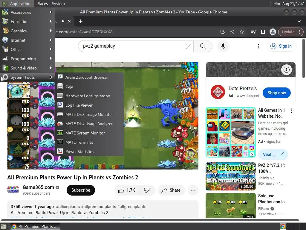Image resolution: width=306 pixels, height=230 pixels.
Task: Open Log File Viewer
Action: 89,105
